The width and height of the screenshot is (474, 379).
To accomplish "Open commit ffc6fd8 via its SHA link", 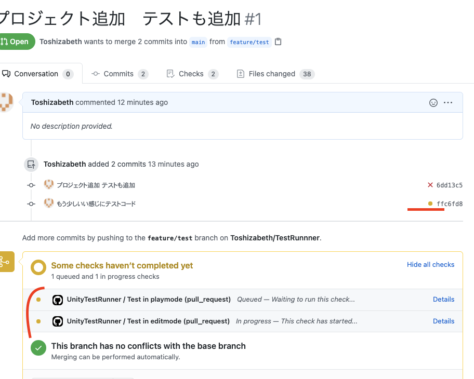I will coord(449,204).
